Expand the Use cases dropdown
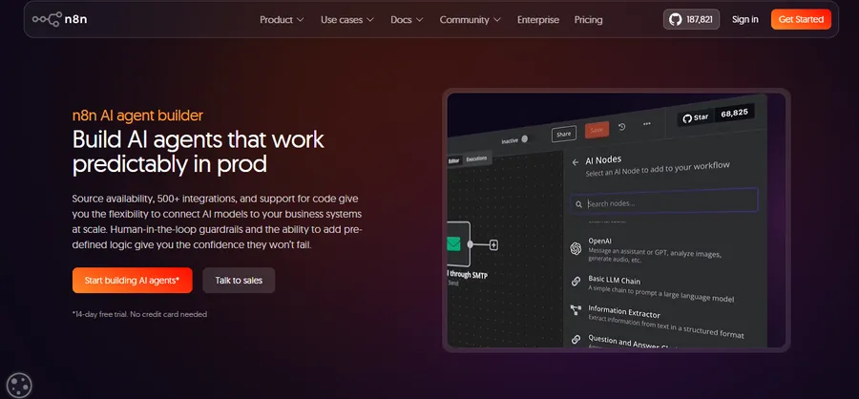This screenshot has width=859, height=399. pyautogui.click(x=347, y=20)
